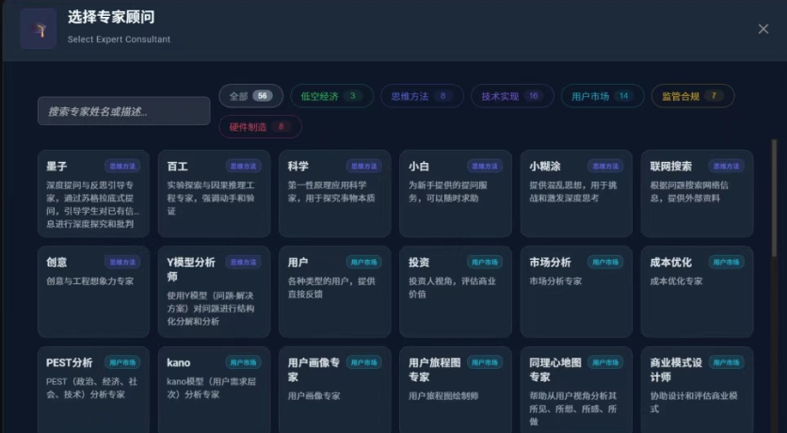Choose the 百工 expert card
This screenshot has width=787, height=433.
point(214,193)
